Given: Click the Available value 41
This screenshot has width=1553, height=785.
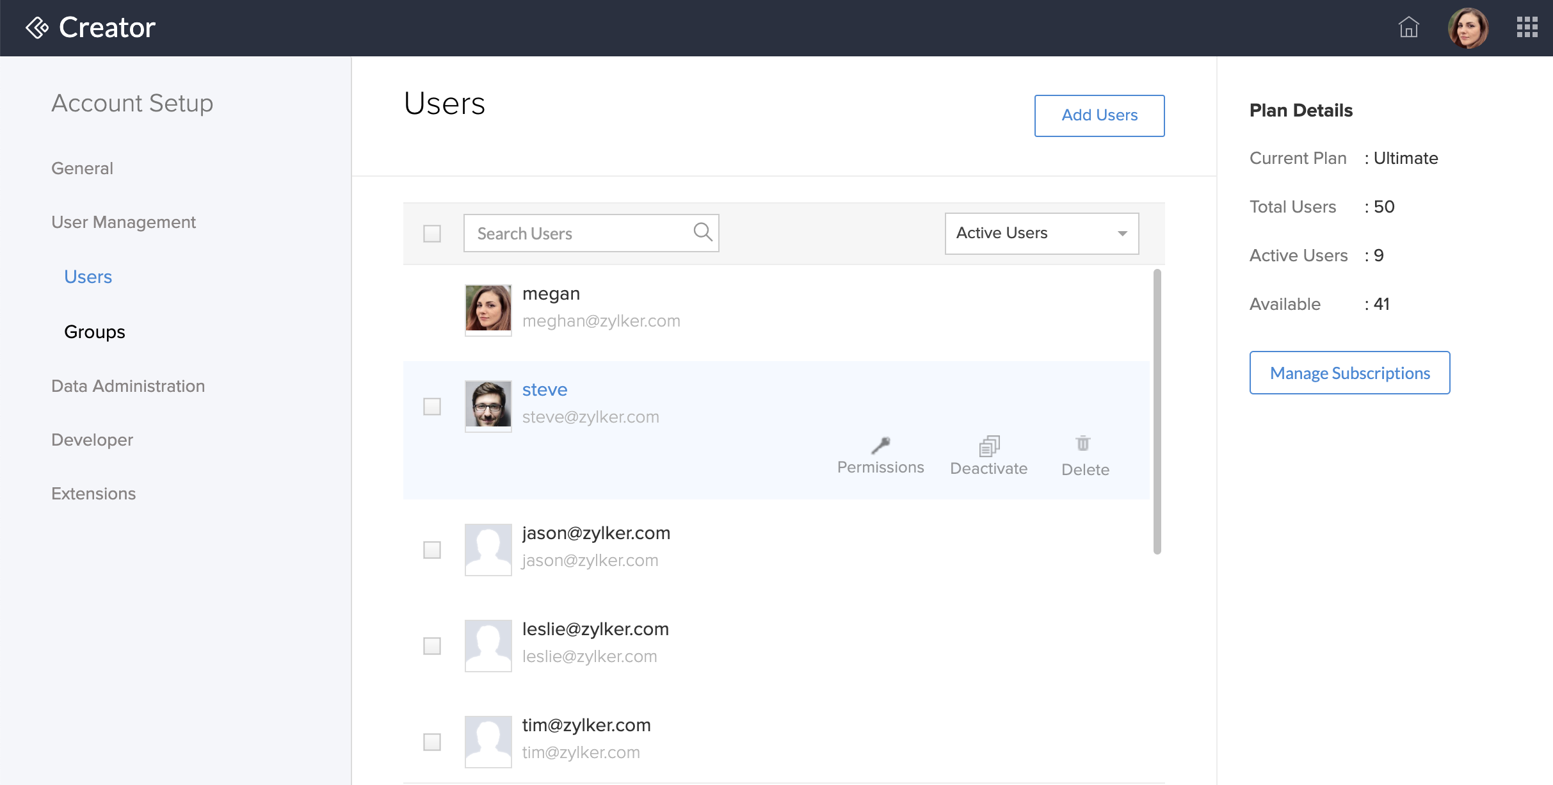Looking at the screenshot, I should tap(1381, 304).
